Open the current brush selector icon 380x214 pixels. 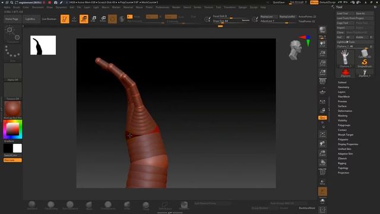[x=12, y=34]
